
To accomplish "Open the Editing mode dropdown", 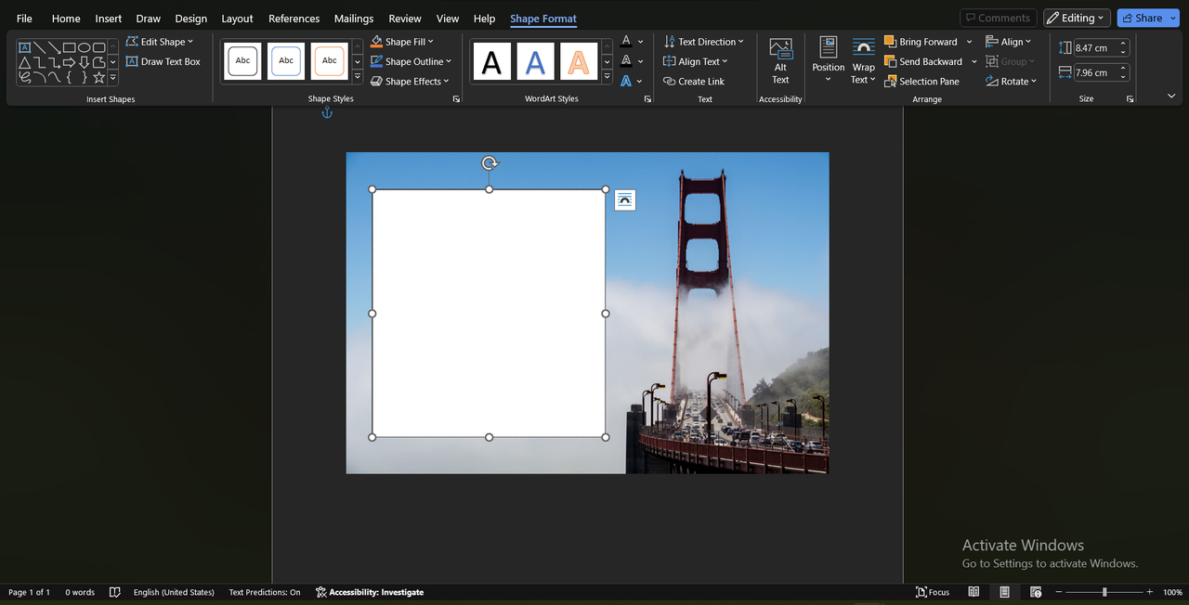I will point(1077,18).
